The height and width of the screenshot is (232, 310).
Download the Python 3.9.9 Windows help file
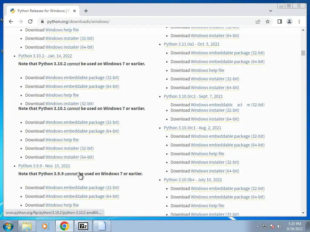coord(62,205)
